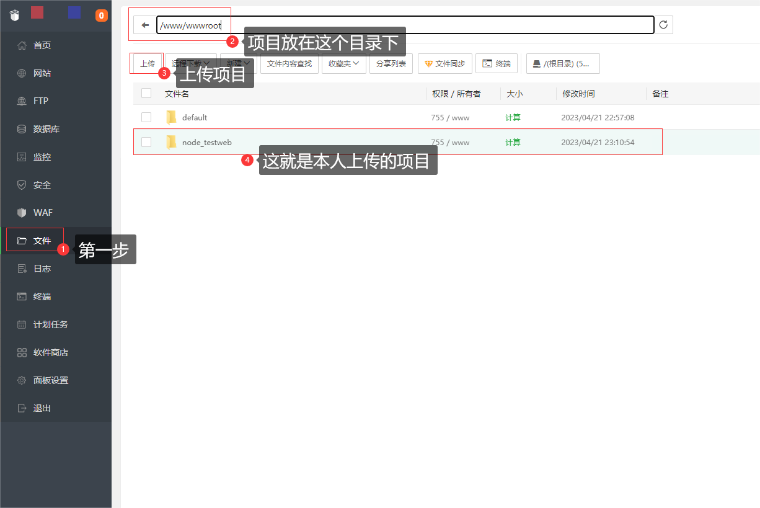Click the orange notification badge showing 0
Image resolution: width=760 pixels, height=508 pixels.
[101, 15]
